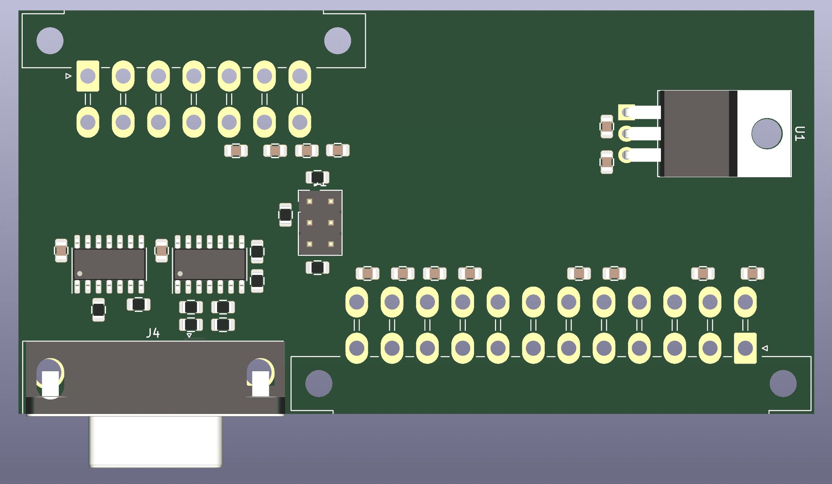Click the square pin-1 pad of the top header

88,76
